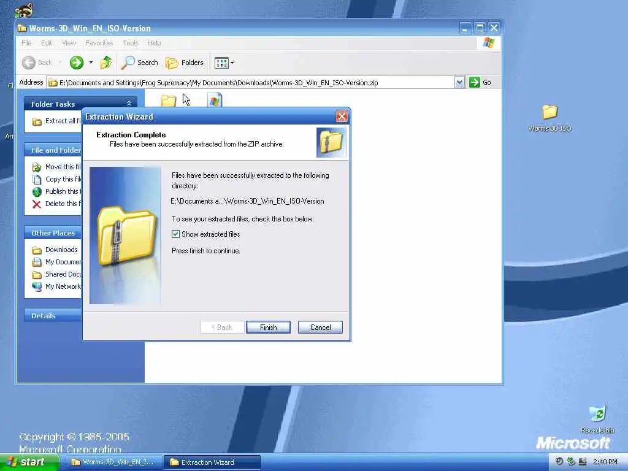Go up one folder level

pos(106,63)
